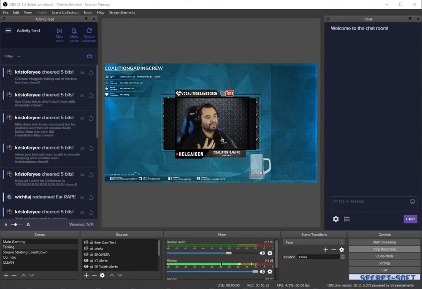Remove the scene transition with minus icon
Viewport: 422px width, 289px height.
point(334,250)
